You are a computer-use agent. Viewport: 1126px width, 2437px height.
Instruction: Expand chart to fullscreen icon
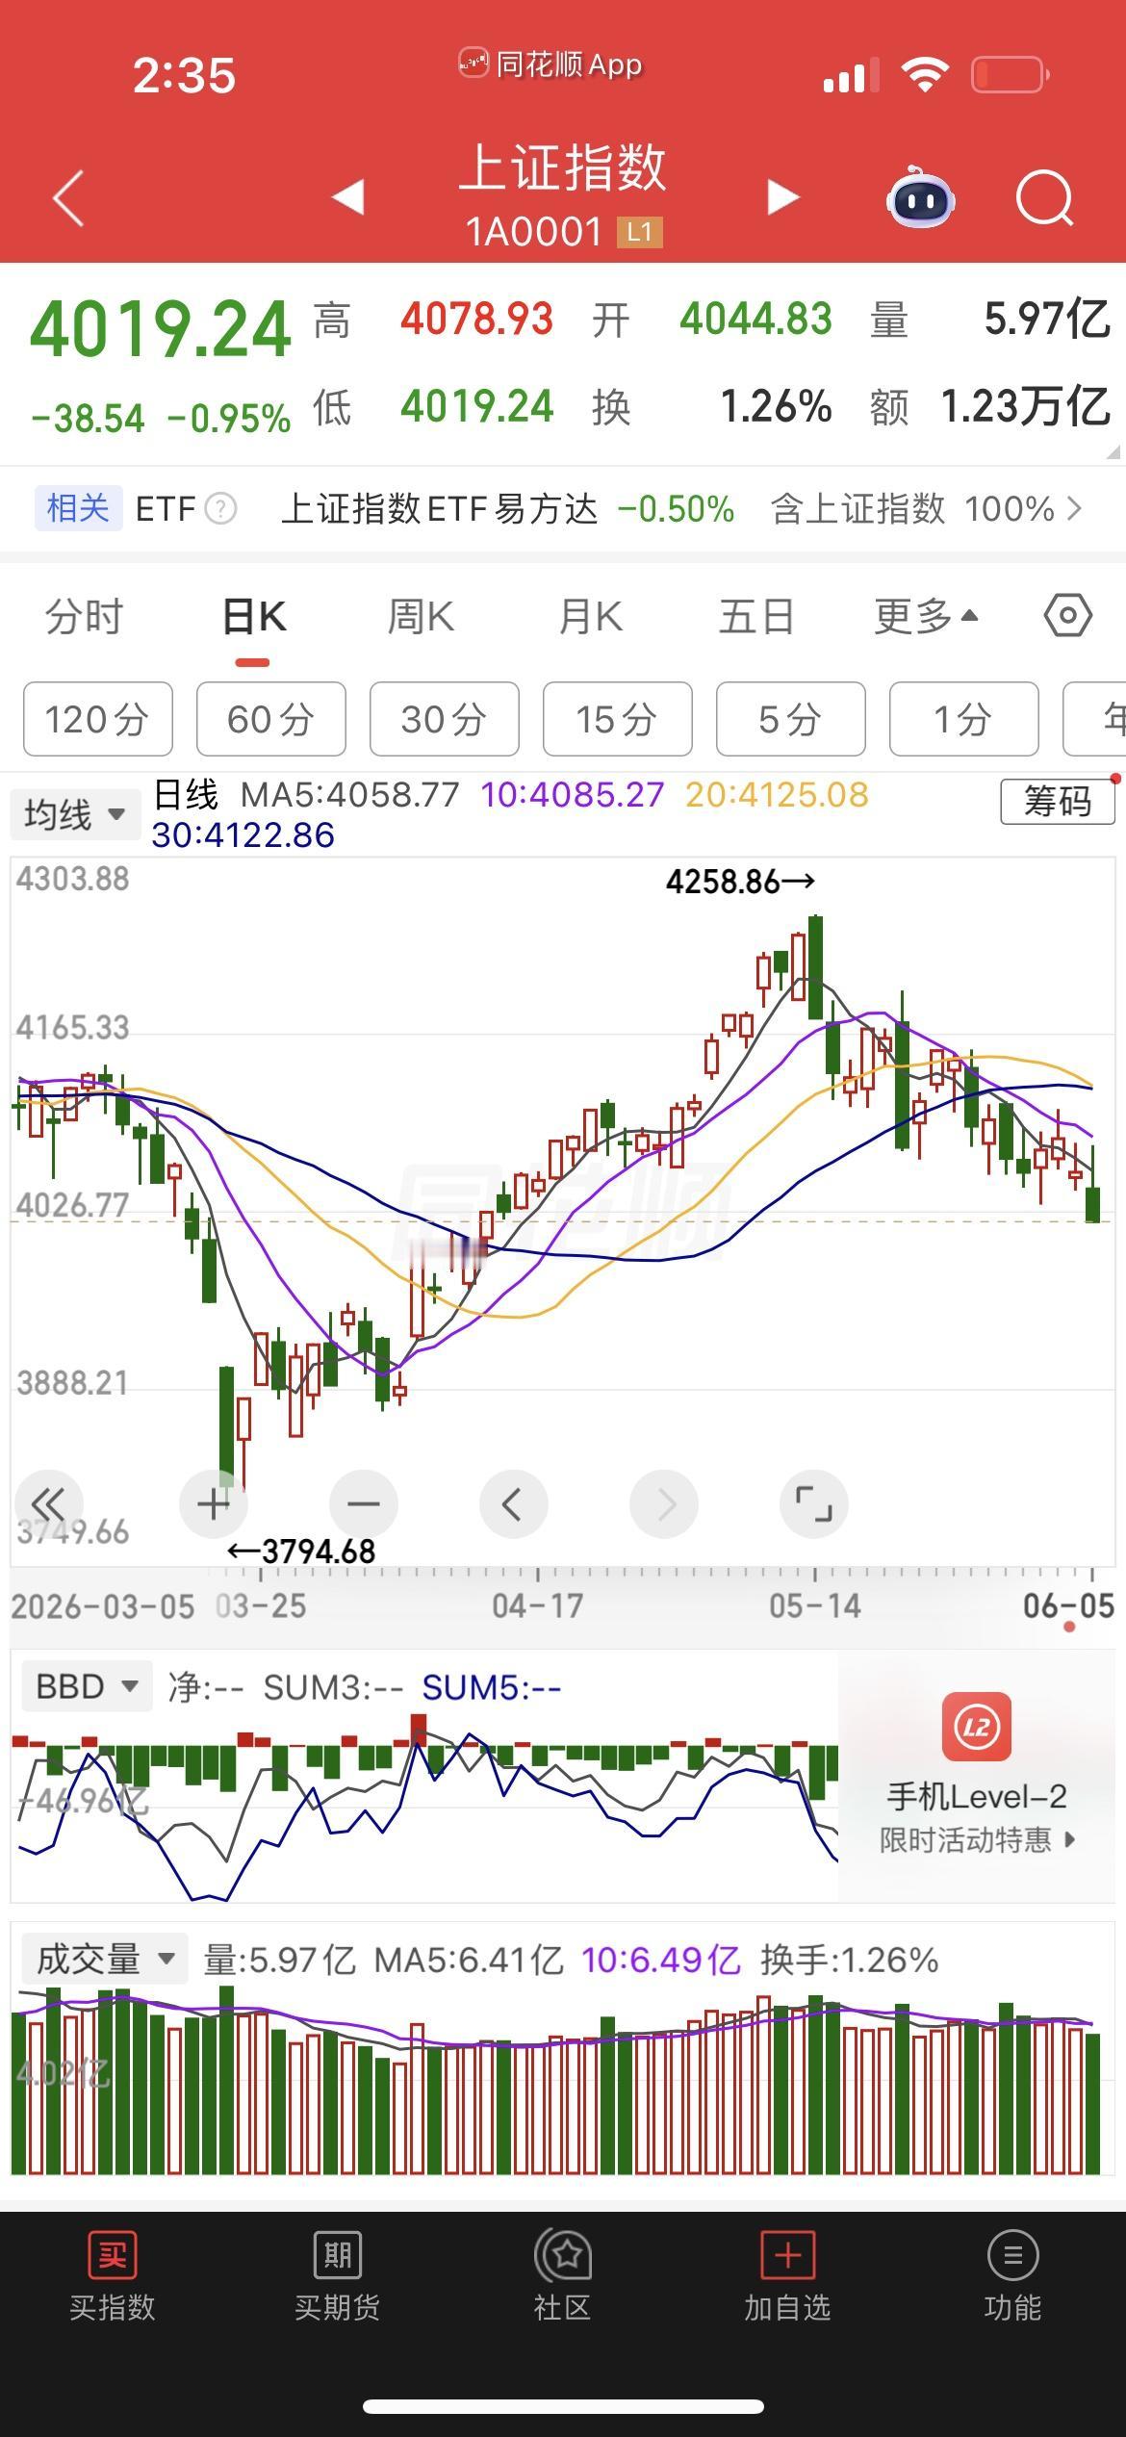tap(813, 1503)
